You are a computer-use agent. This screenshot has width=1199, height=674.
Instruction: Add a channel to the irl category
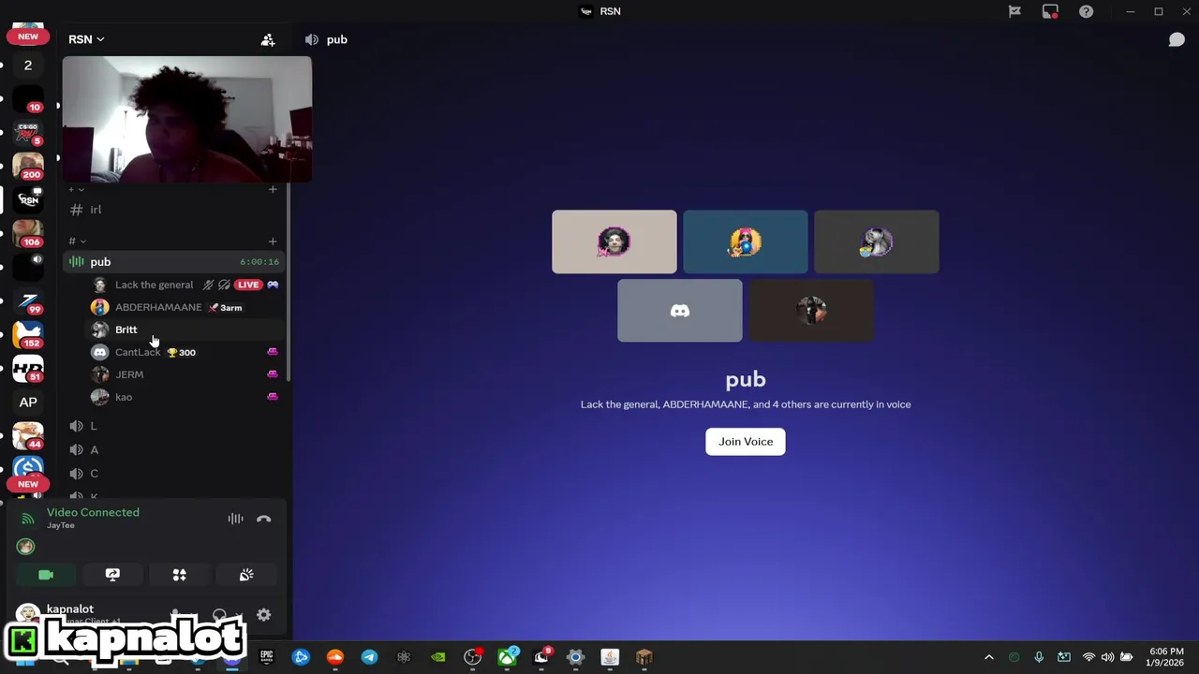pyautogui.click(x=273, y=190)
